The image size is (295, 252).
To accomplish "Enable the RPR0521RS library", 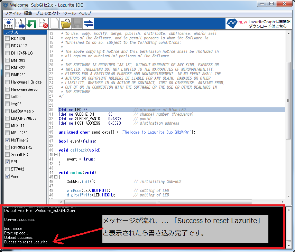I will pyautogui.click(x=7, y=147).
